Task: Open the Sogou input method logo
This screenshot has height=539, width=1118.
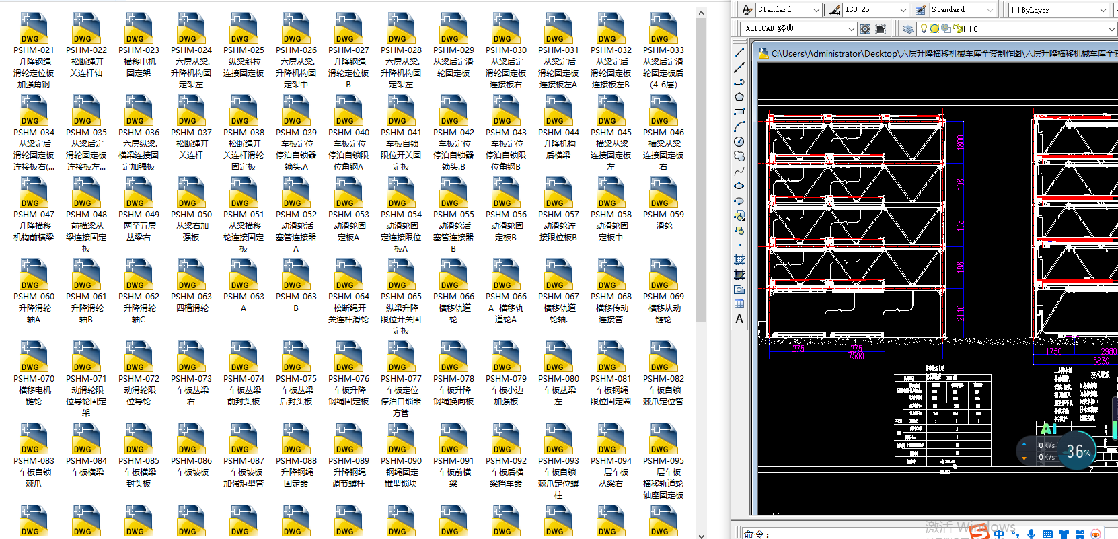Action: coord(980,533)
